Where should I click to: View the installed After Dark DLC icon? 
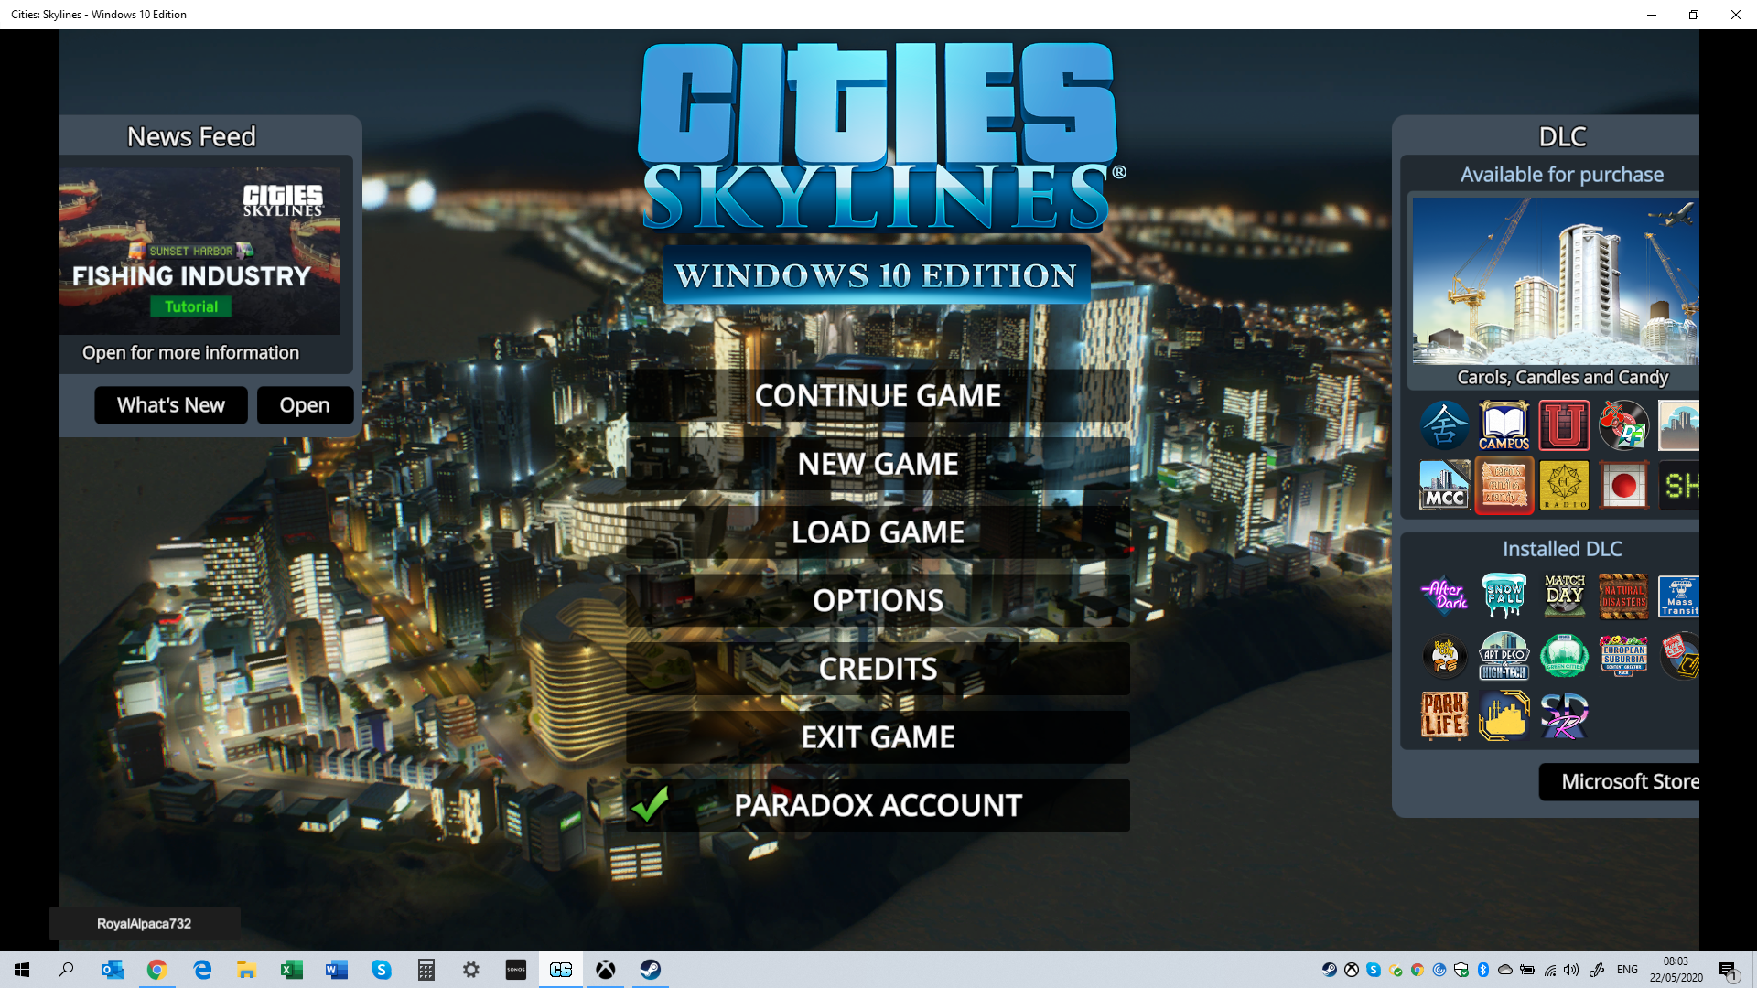point(1444,596)
